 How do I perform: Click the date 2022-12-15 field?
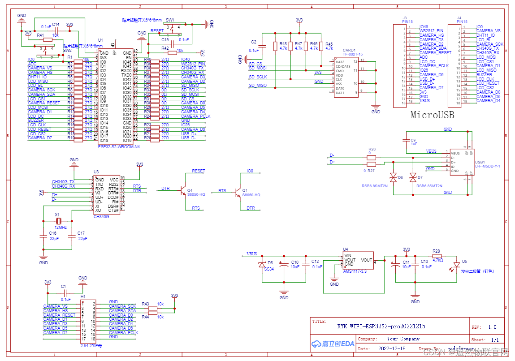click(x=391, y=348)
